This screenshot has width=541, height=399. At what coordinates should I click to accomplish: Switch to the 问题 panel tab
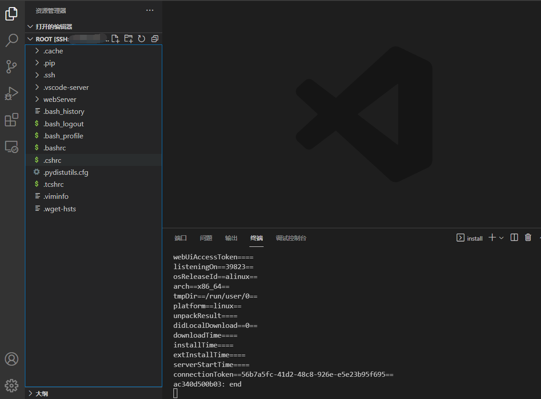coord(206,238)
